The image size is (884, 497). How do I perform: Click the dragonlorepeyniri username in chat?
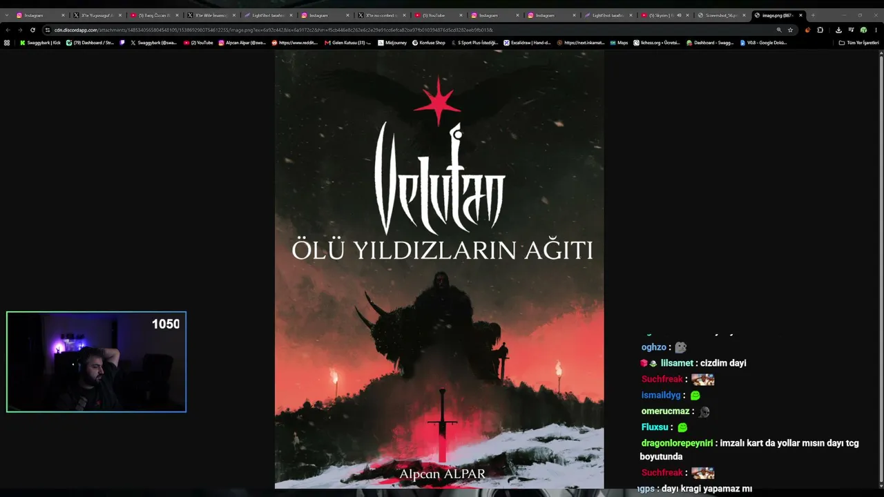678,443
